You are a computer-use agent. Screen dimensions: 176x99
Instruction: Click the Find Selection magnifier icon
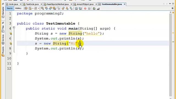click(42, 9)
